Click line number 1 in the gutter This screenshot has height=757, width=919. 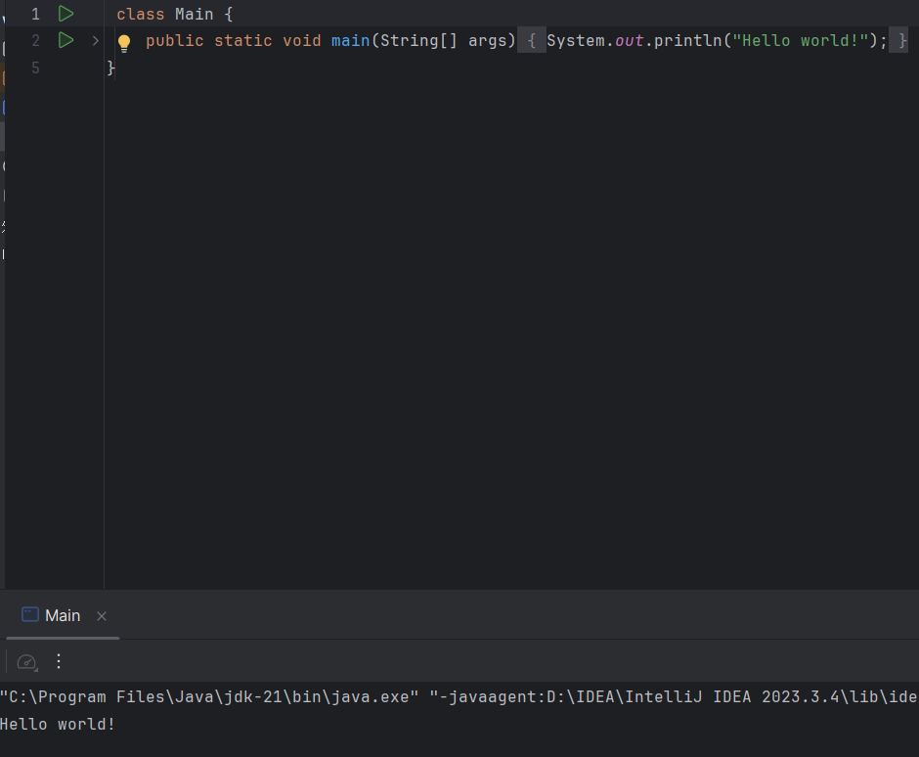tap(35, 15)
